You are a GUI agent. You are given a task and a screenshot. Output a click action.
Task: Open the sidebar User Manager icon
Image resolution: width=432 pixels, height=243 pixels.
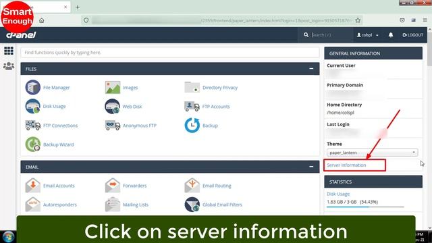(x=9, y=66)
